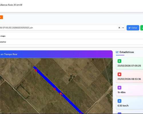Click the Editar button

pyautogui.click(x=133, y=28)
